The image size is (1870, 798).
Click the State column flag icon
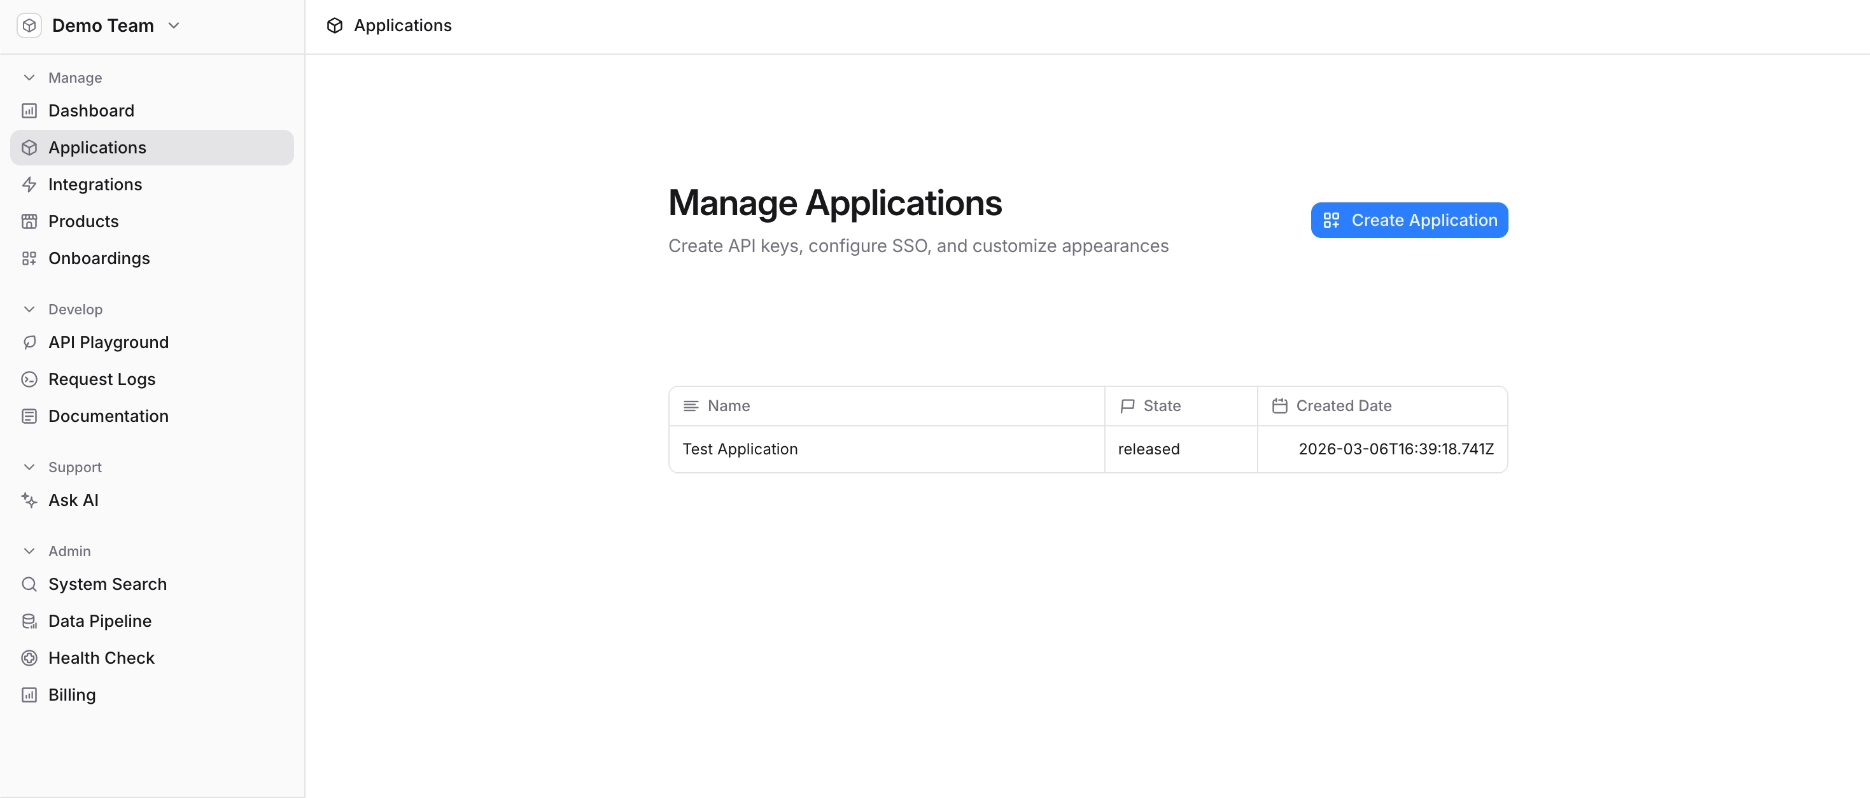[x=1127, y=406]
